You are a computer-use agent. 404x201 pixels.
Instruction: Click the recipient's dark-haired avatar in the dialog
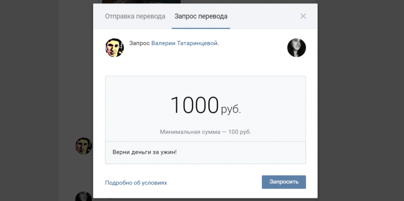[296, 48]
